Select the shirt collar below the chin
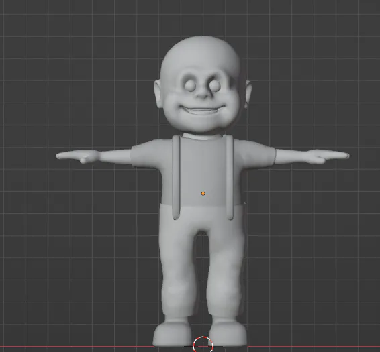 (x=202, y=136)
